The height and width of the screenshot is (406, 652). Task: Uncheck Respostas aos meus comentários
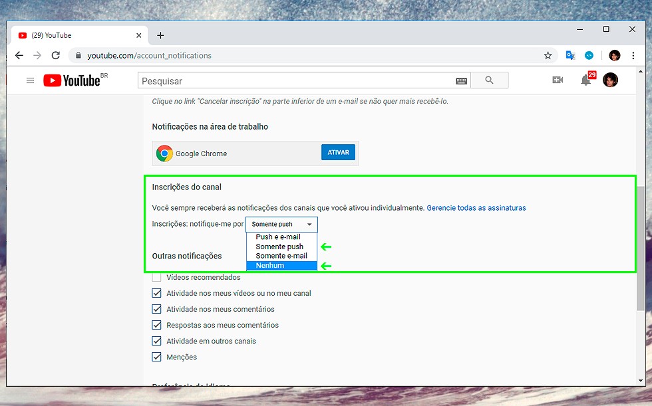pyautogui.click(x=156, y=325)
